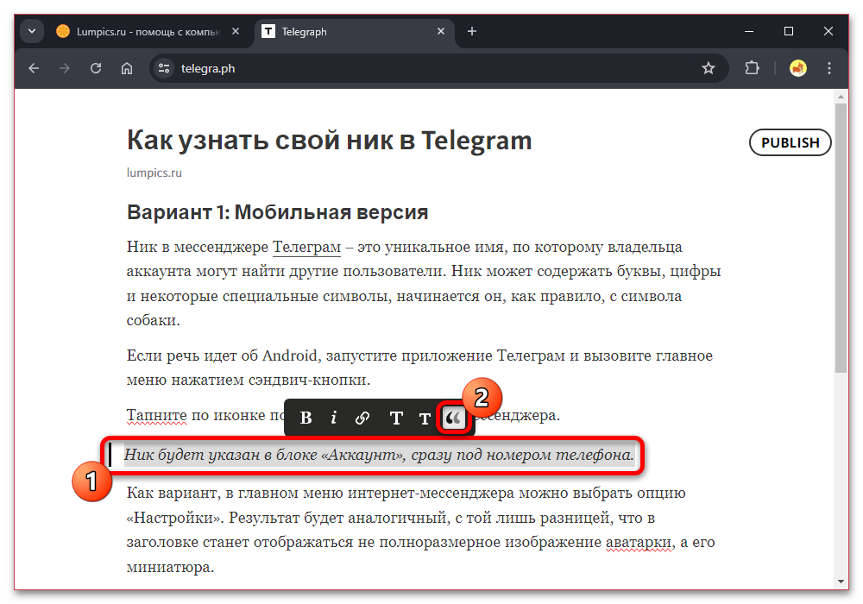Click the page's vertical scrollbar thumb
Image resolution: width=863 pixels, height=604 pixels.
pos(841,237)
